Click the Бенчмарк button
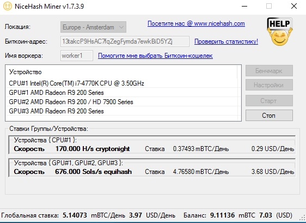 pos(269,70)
